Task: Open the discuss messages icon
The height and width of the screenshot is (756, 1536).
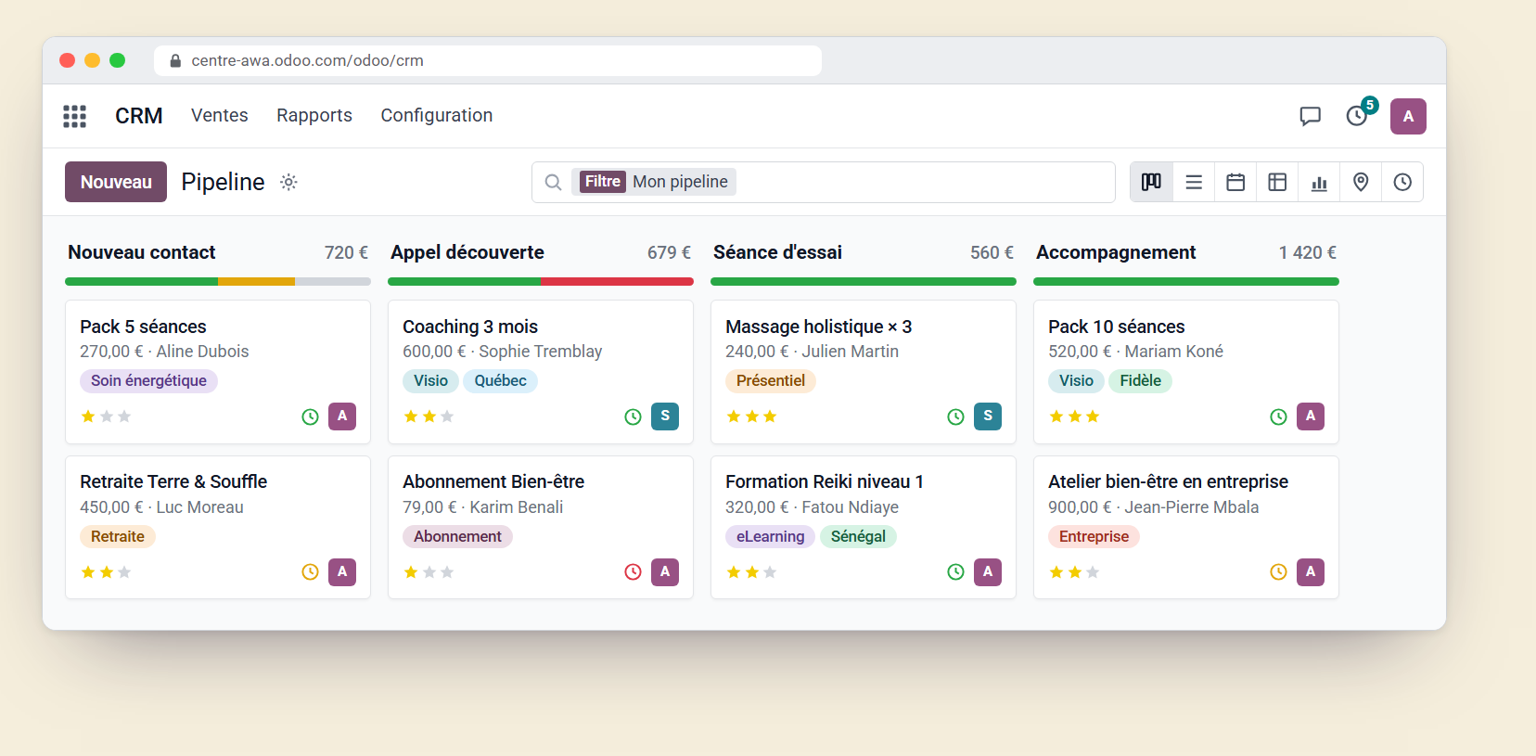Action: point(1310,116)
